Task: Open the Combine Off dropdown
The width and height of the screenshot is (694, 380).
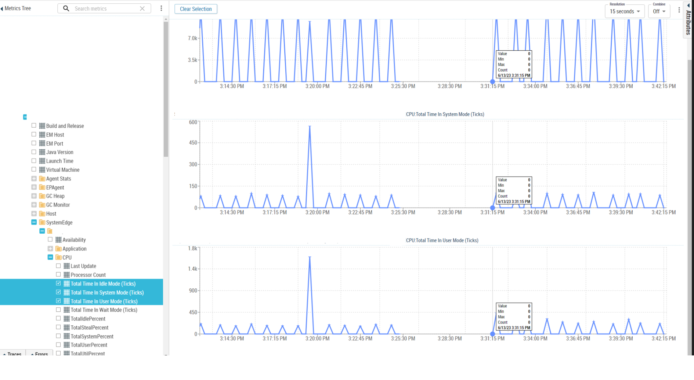Action: coord(659,11)
